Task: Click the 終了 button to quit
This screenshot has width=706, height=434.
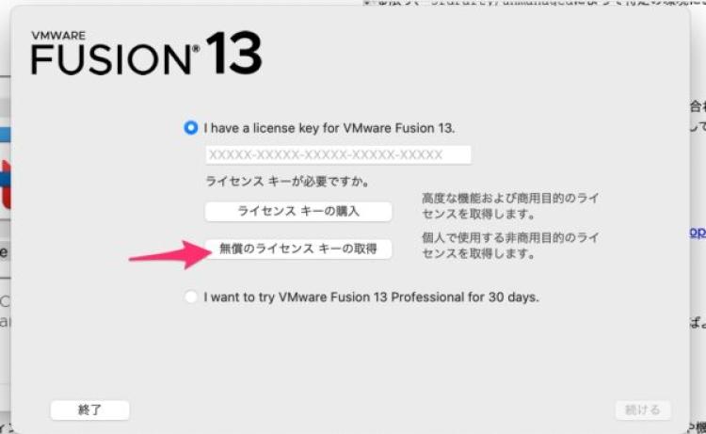Action: (90, 410)
